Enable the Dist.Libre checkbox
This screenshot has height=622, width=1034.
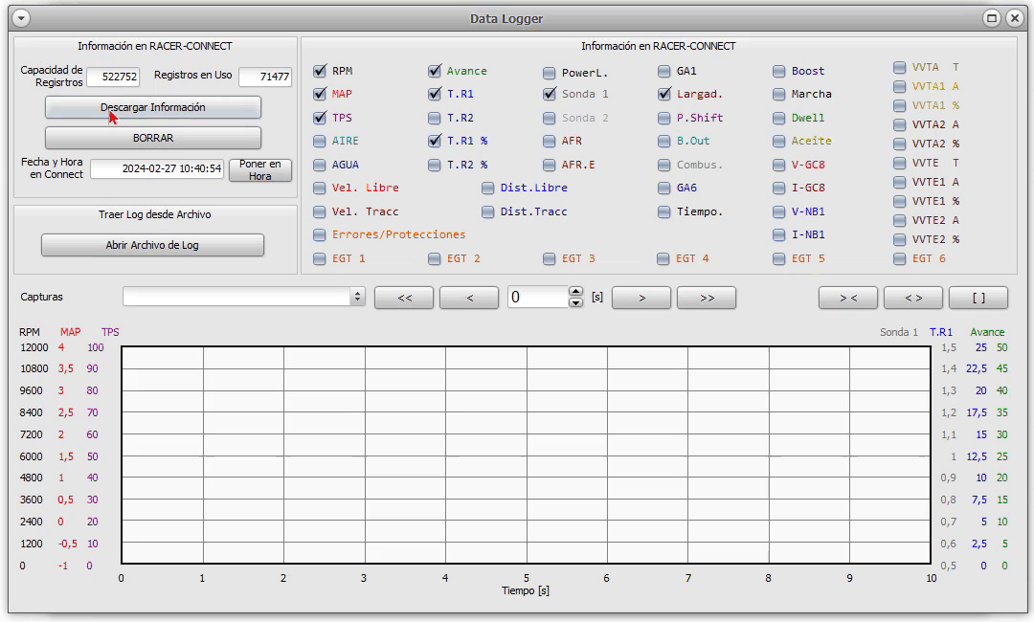[488, 188]
